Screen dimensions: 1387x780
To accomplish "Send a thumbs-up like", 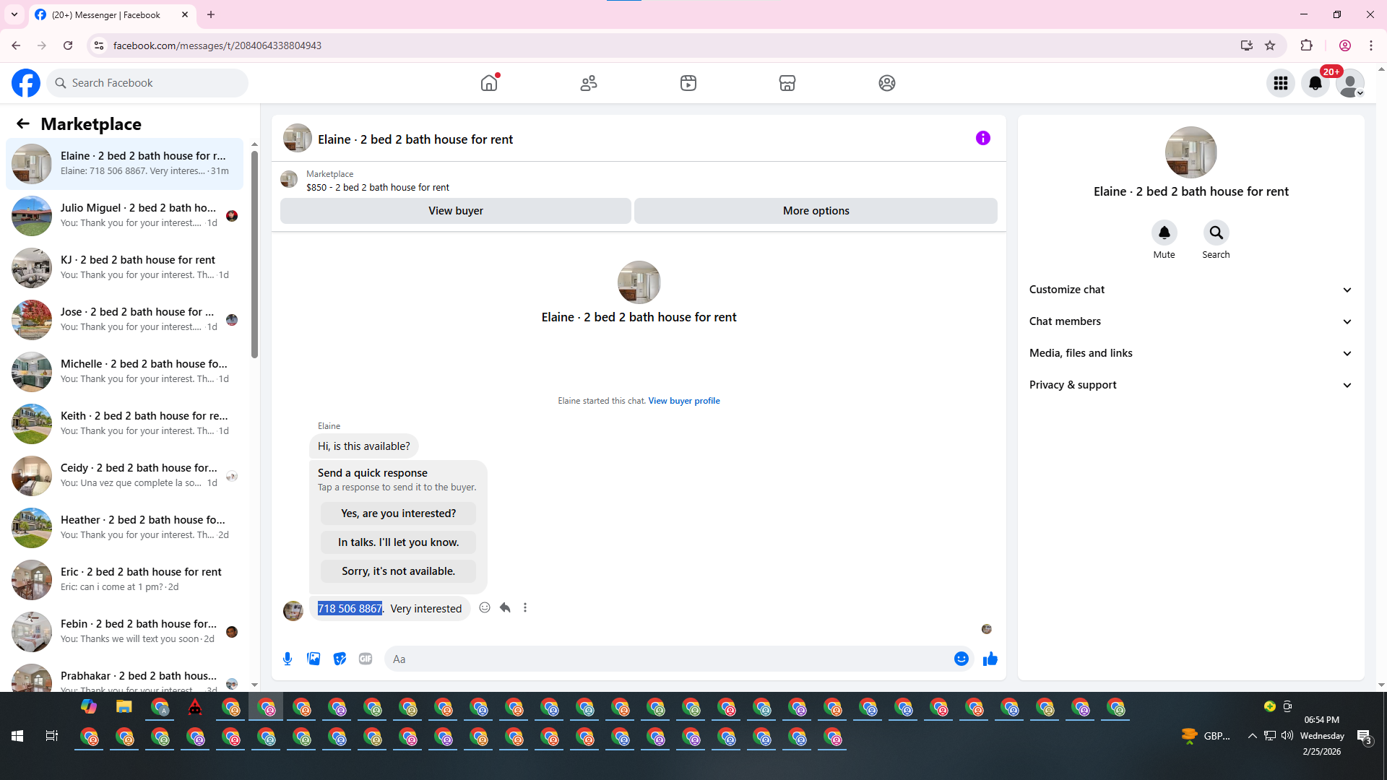I will [990, 659].
